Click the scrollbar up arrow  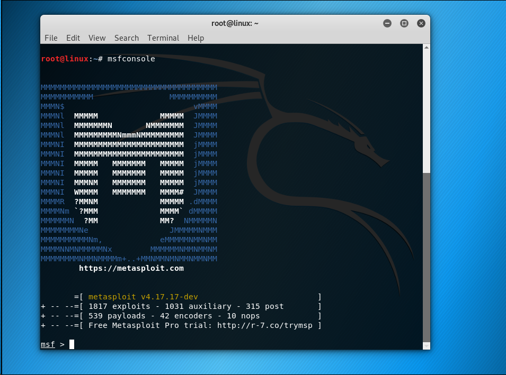click(427, 48)
